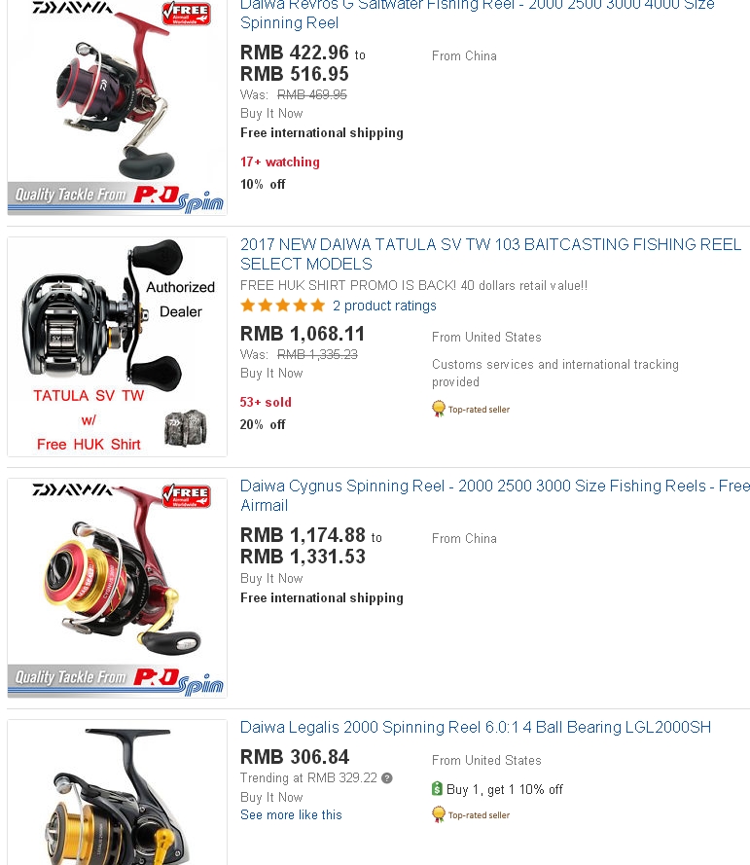Open the 2 product ratings link

384,306
